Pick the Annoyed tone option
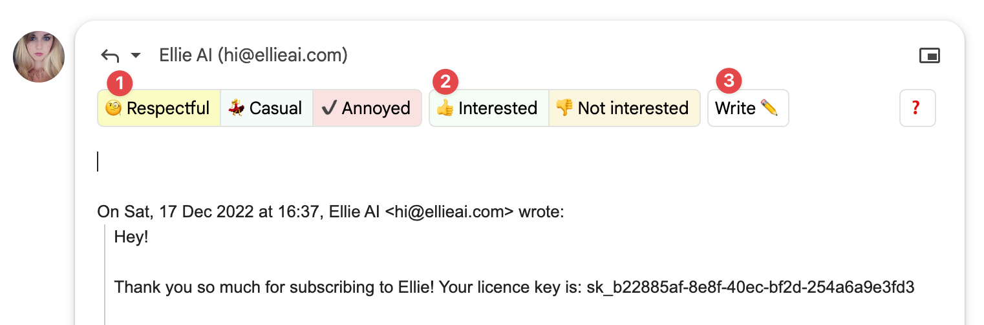This screenshot has width=984, height=325. [367, 108]
